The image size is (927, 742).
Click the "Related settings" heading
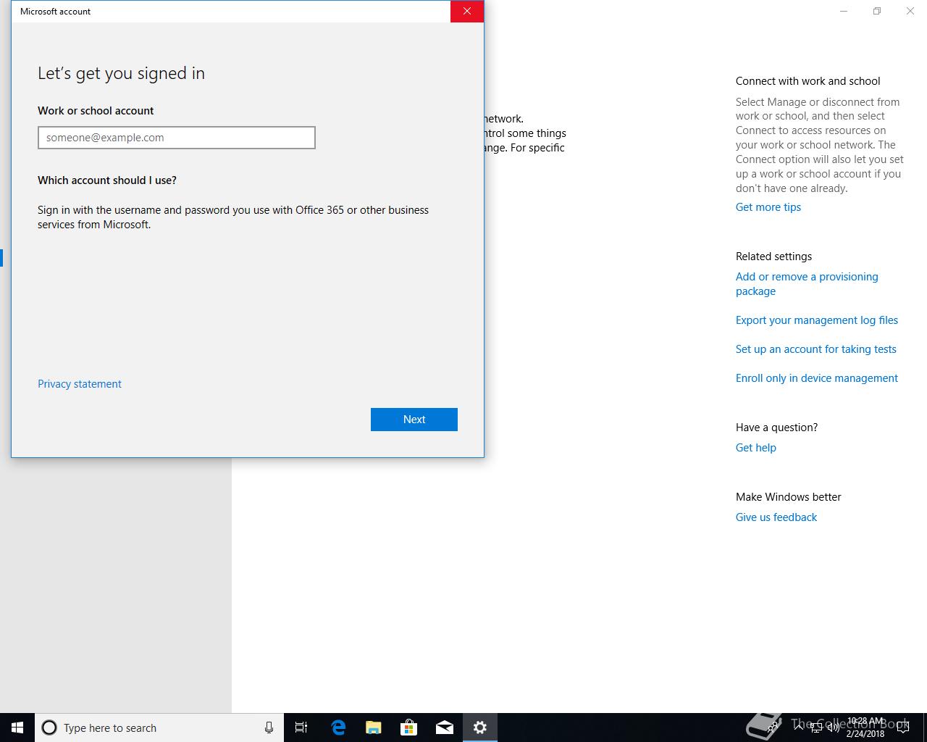(773, 257)
